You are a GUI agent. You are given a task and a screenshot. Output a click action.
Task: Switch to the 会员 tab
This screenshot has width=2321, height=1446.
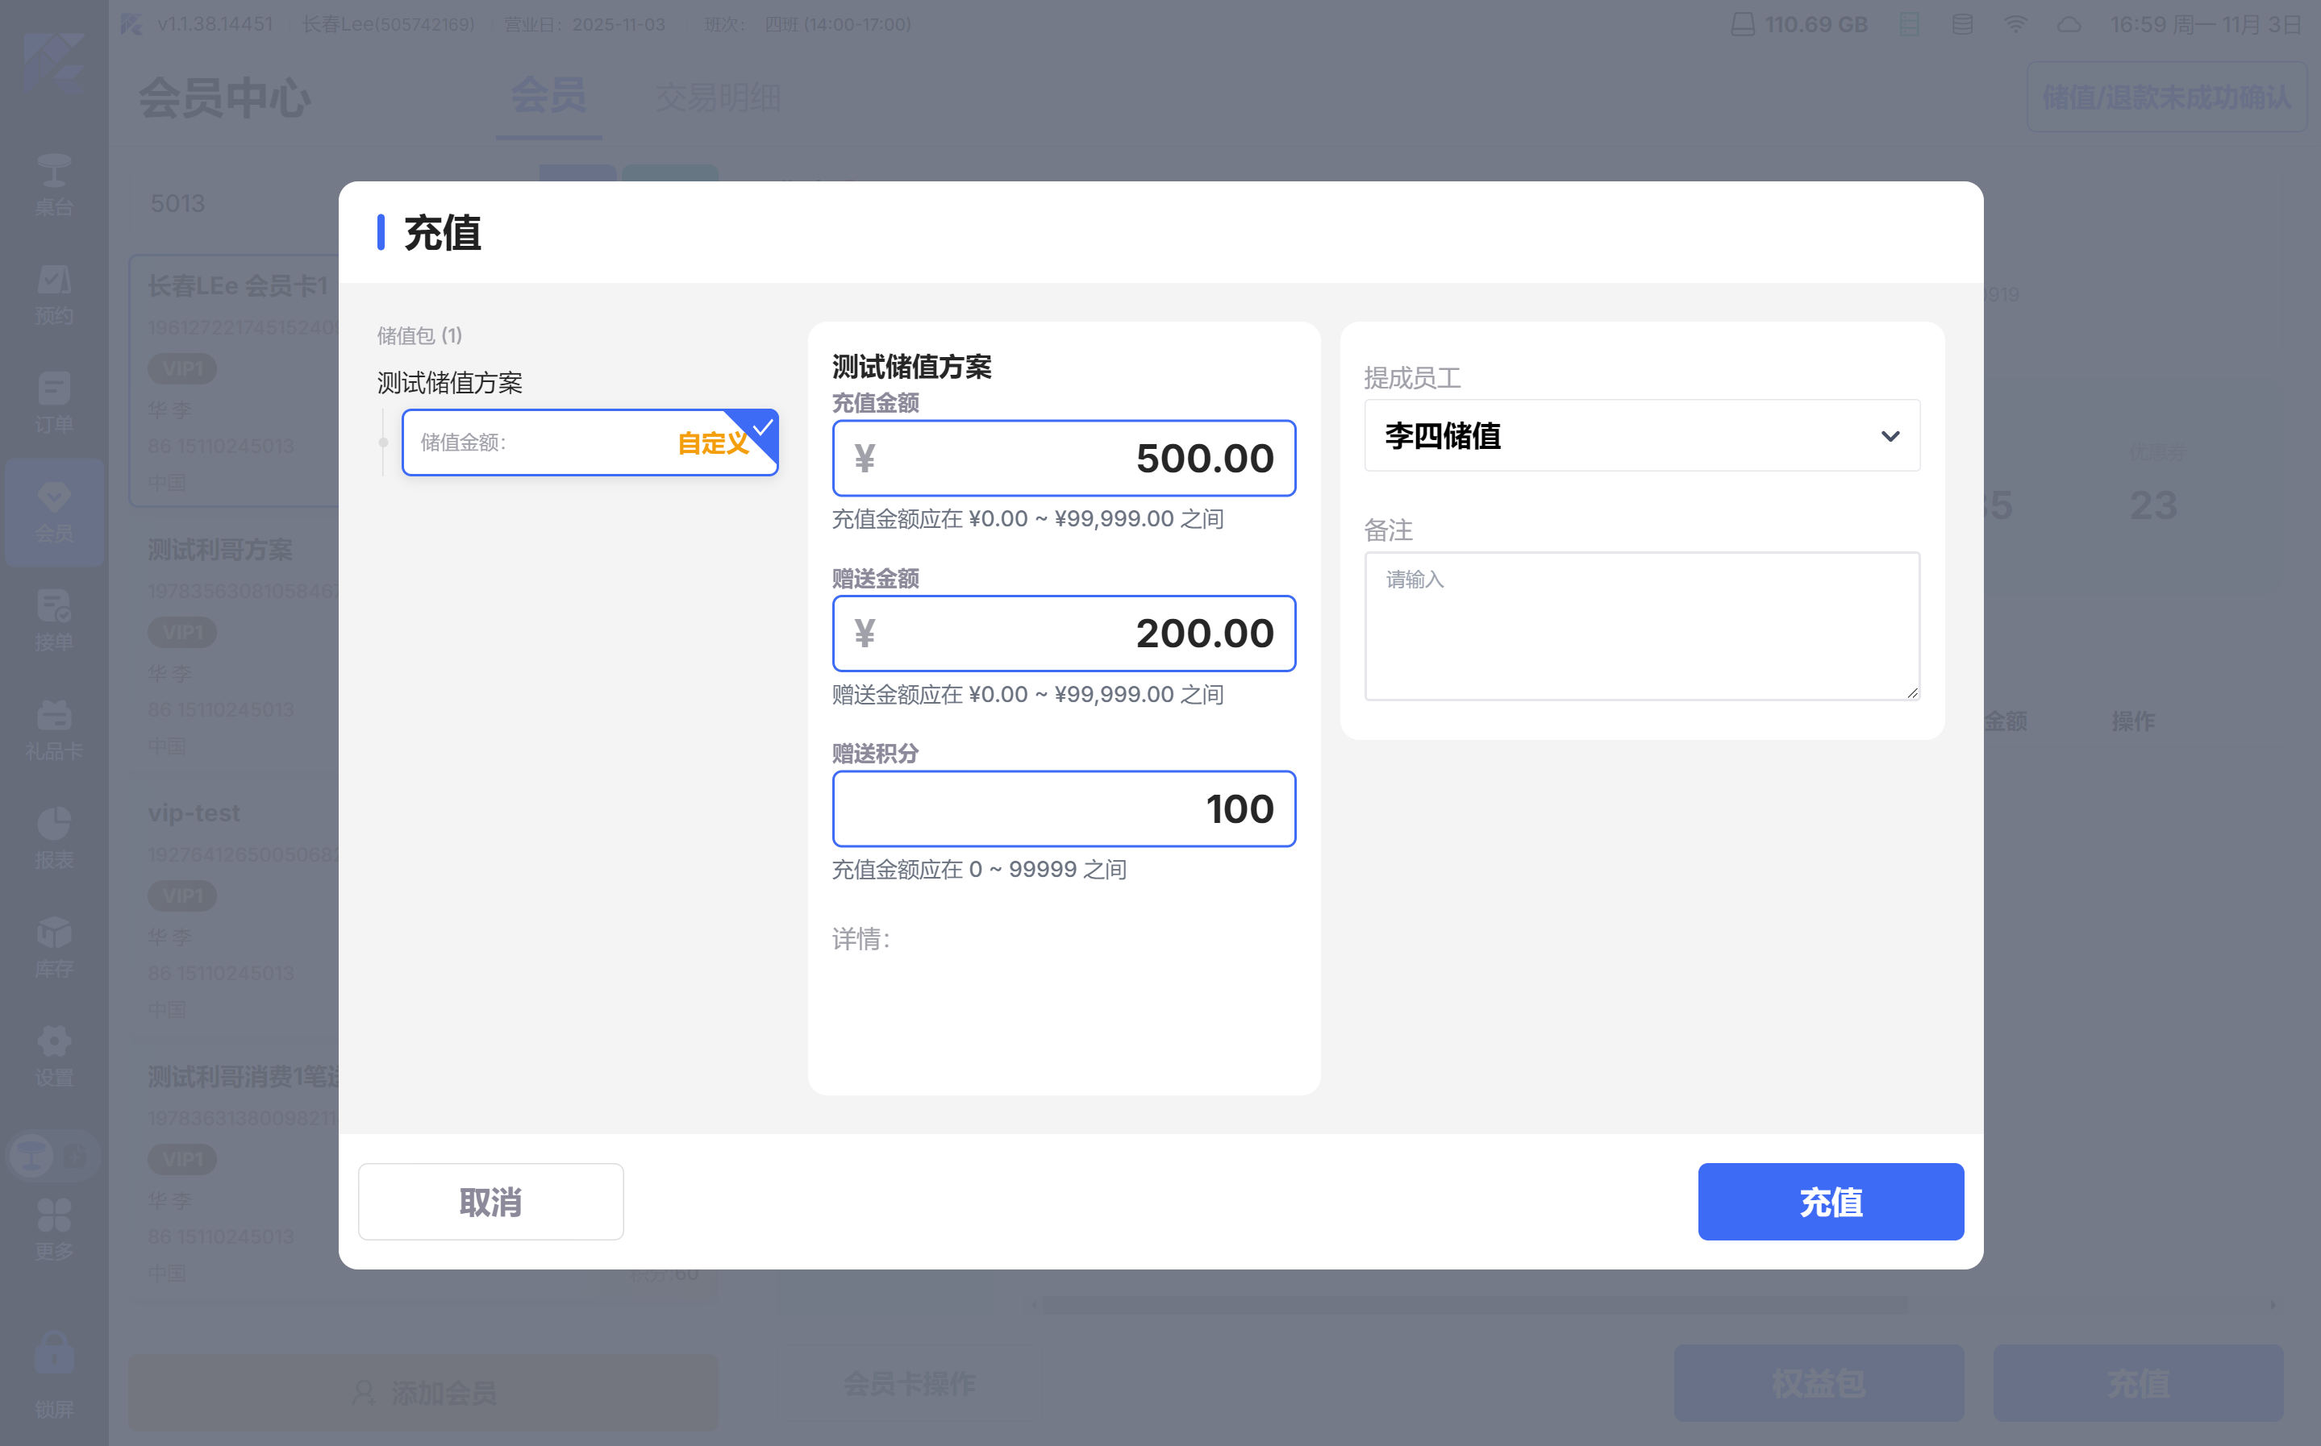coord(548,97)
